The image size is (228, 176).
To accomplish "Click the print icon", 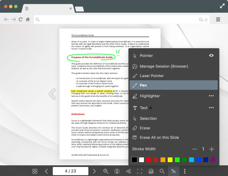I will pyautogui.click(x=151, y=171).
